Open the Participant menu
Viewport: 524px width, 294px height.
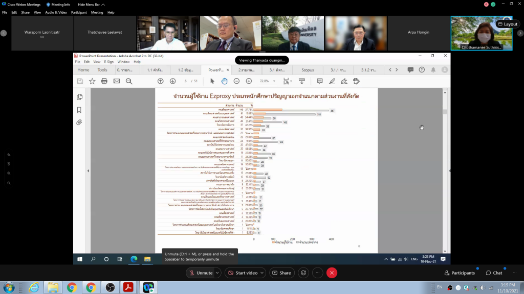pyautogui.click(x=79, y=12)
